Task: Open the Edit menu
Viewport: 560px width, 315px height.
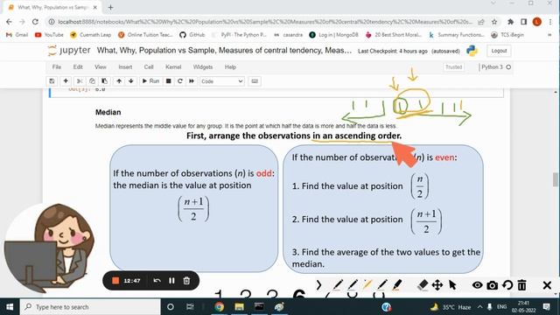Action: coord(78,66)
